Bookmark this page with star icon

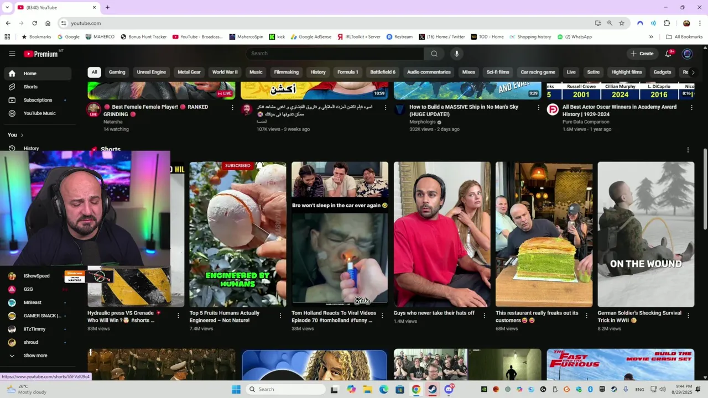point(622,23)
